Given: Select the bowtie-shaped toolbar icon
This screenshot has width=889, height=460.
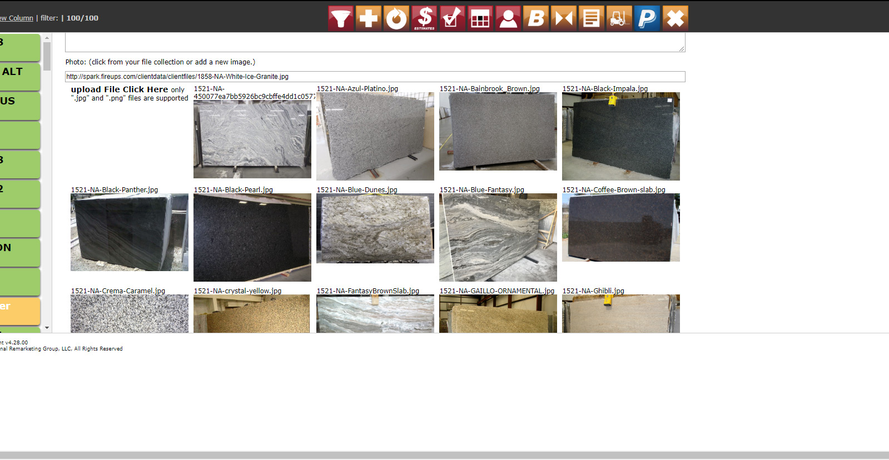Looking at the screenshot, I should 564,18.
